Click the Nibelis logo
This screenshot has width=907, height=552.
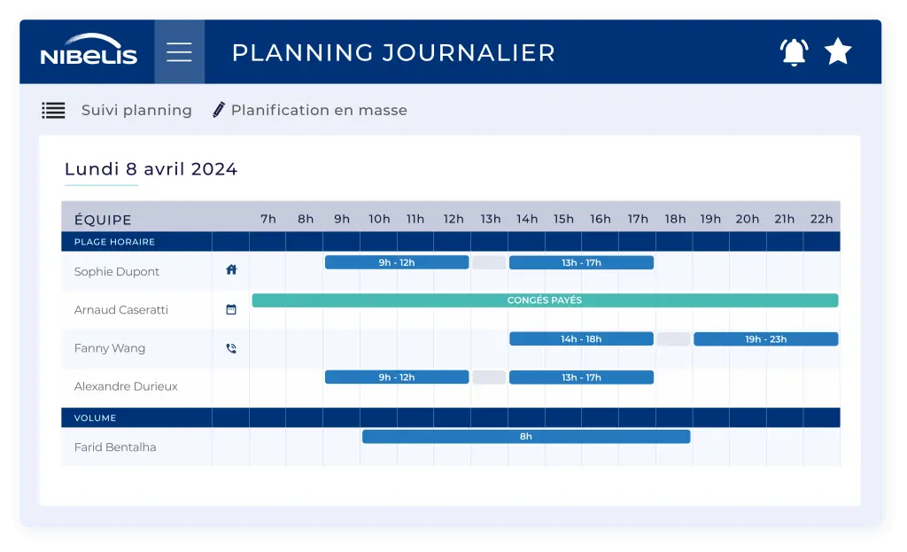(89, 50)
